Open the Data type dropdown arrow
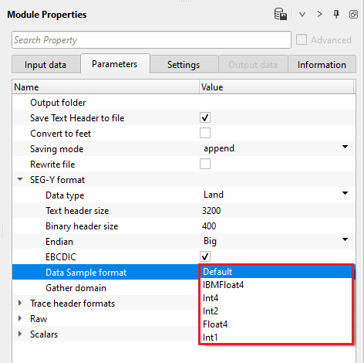This screenshot has height=363, width=364. tap(345, 193)
